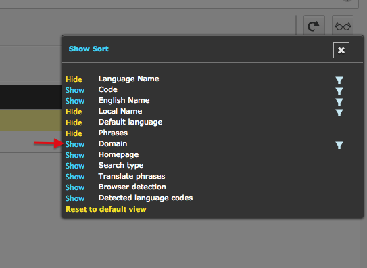
Task: Click the refresh arrow icon
Action: click(314, 26)
